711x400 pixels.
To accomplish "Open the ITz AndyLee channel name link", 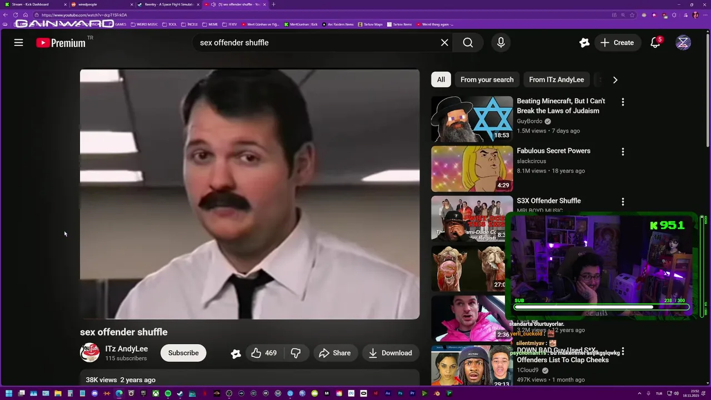I will coord(127,349).
